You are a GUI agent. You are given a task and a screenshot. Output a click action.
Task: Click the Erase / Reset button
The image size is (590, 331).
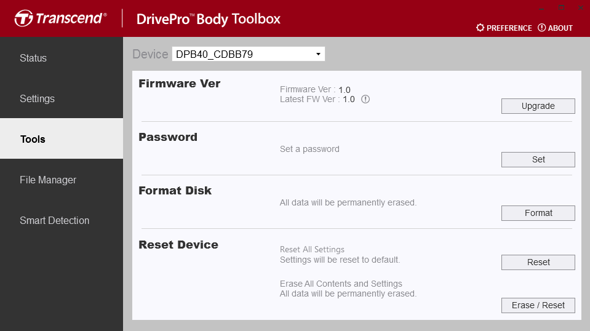click(x=538, y=305)
